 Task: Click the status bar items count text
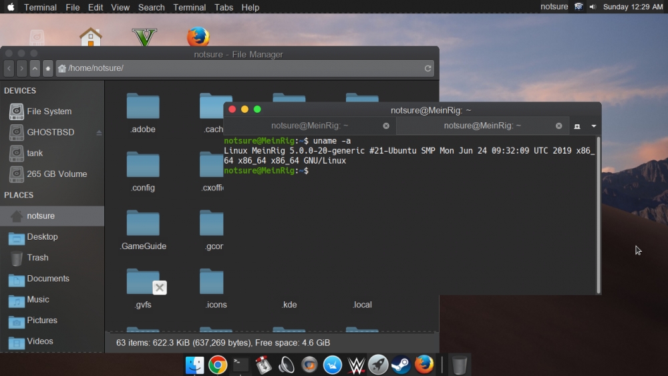[223, 343]
